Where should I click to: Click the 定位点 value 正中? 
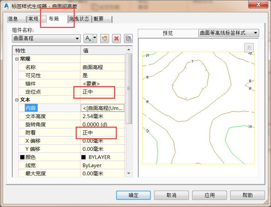(x=102, y=92)
